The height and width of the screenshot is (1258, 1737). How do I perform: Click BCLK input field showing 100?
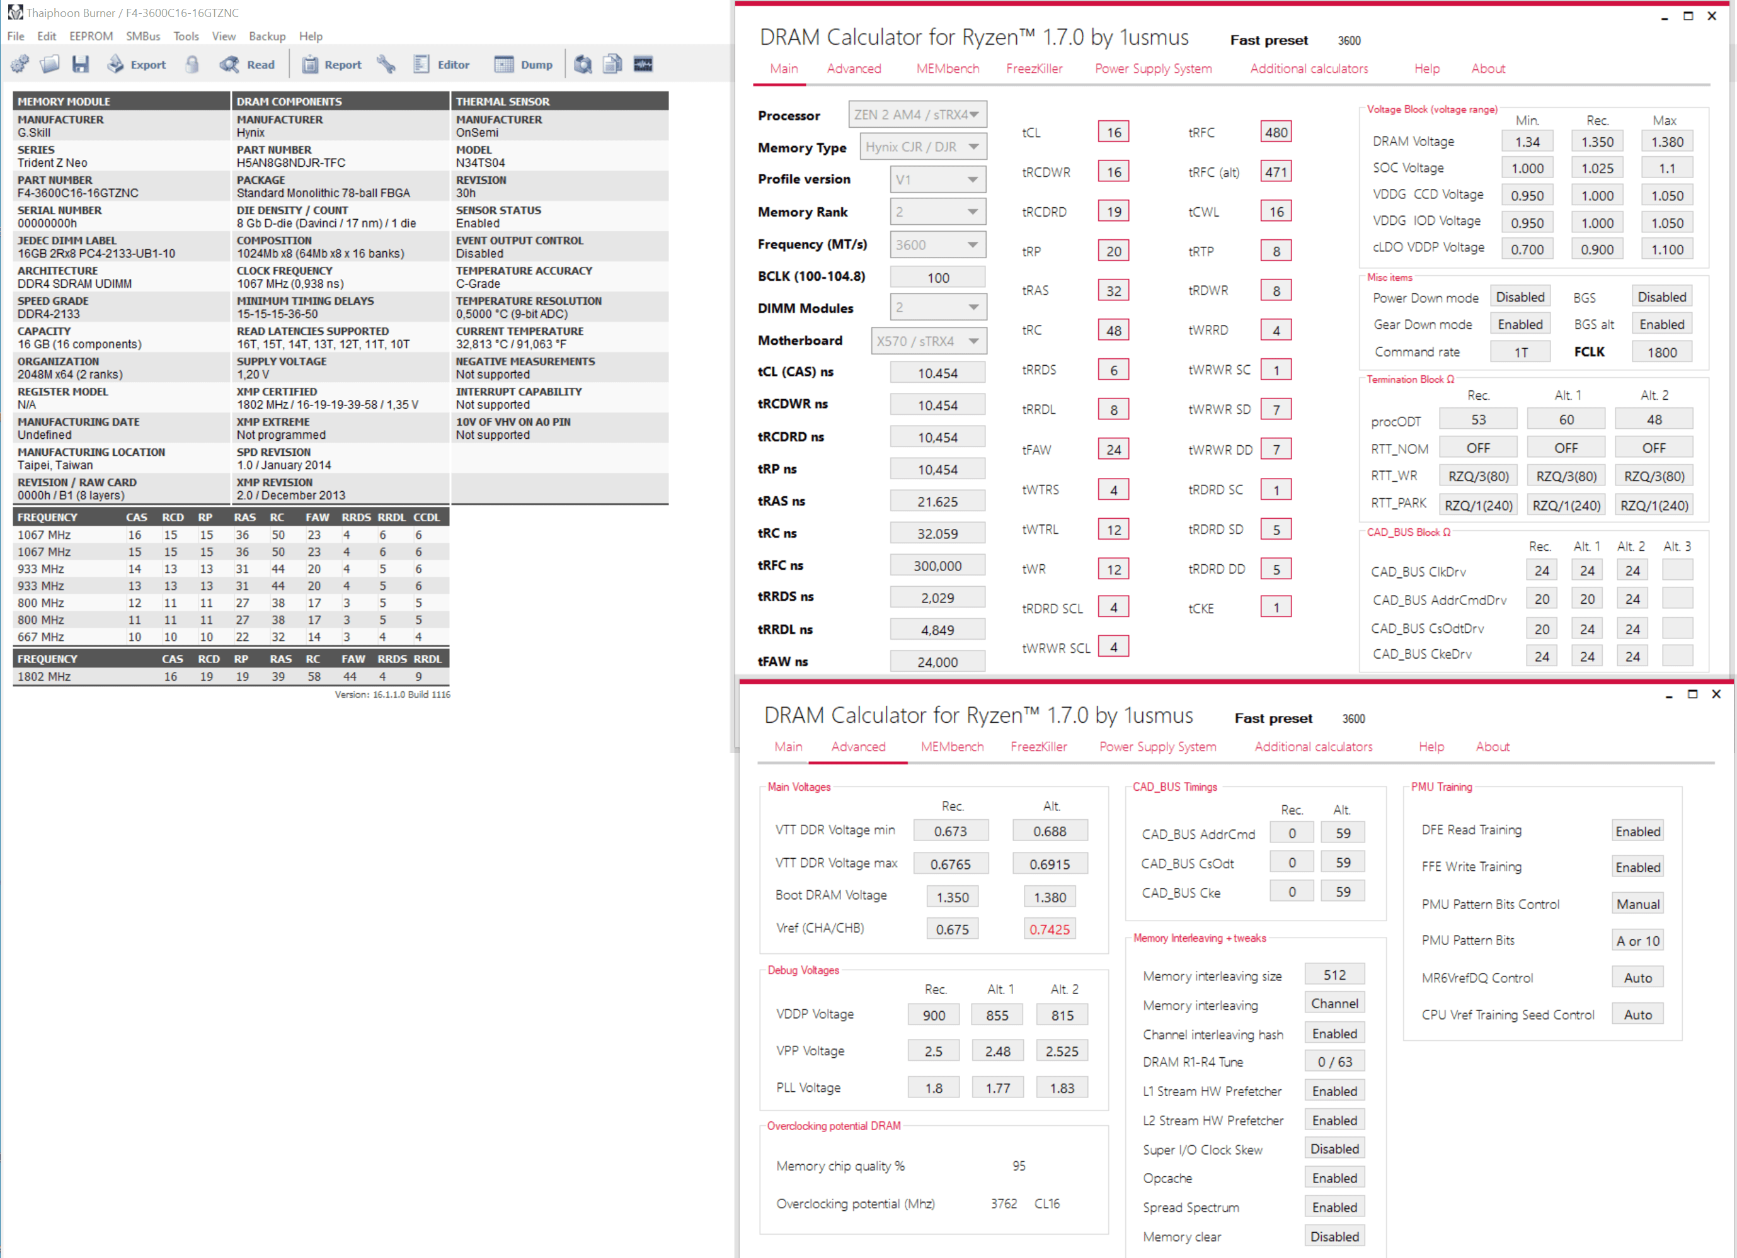click(x=938, y=278)
